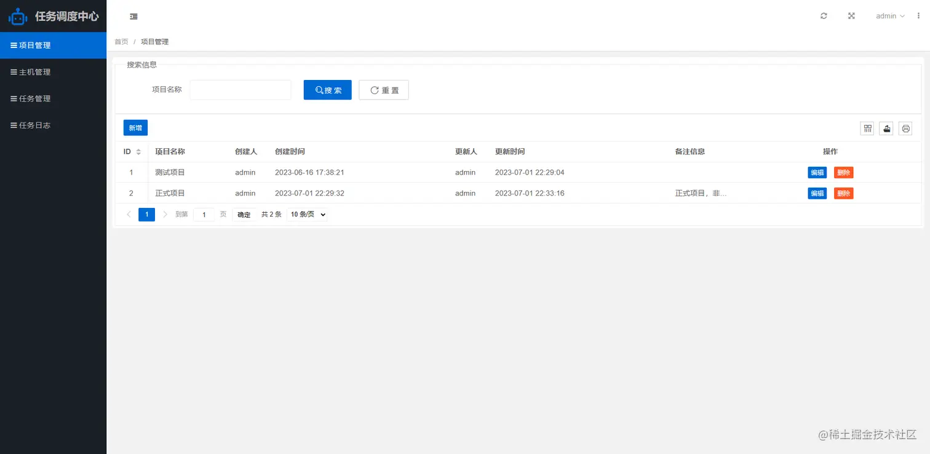The width and height of the screenshot is (930, 454).
Task: Open 主机管理 in the sidebar
Action: [x=53, y=72]
